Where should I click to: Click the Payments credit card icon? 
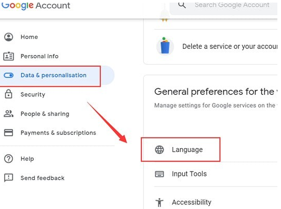(x=9, y=133)
